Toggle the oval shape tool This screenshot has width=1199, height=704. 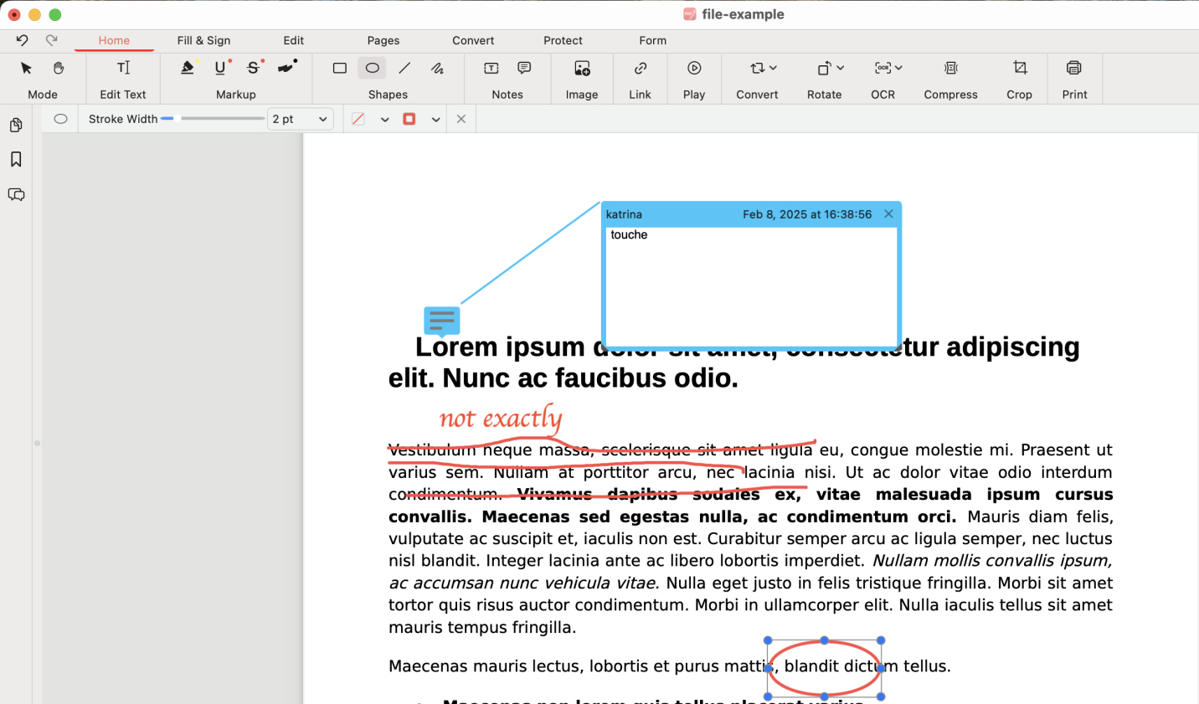click(x=373, y=68)
